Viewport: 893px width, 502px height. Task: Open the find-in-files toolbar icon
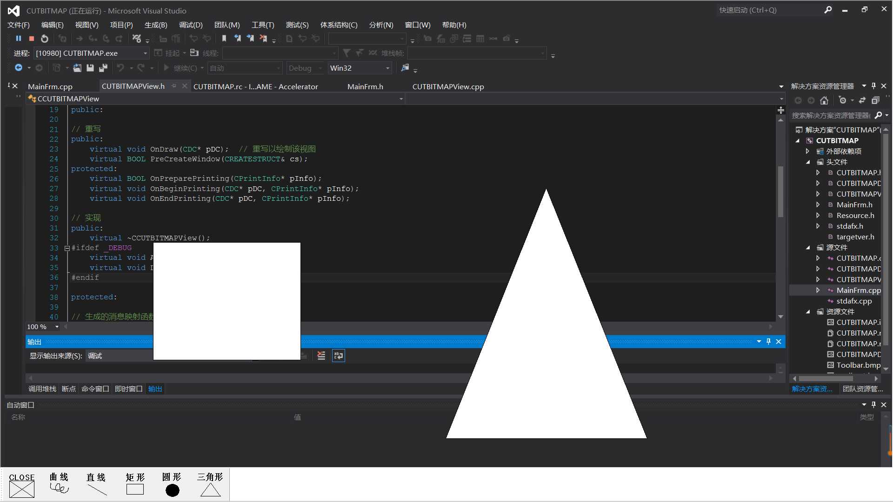(x=405, y=68)
